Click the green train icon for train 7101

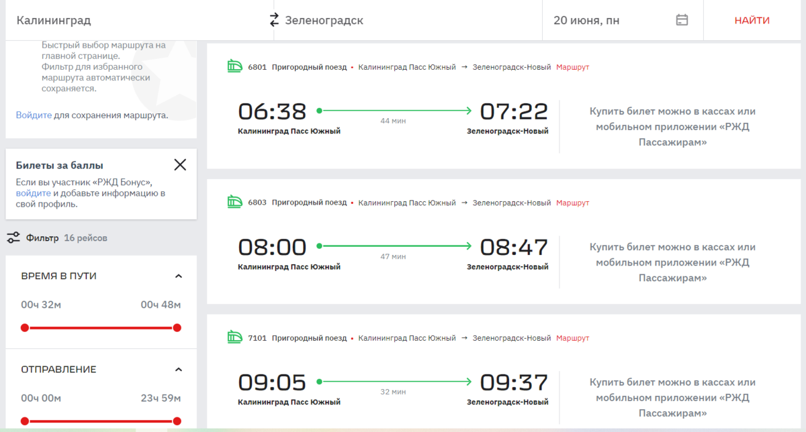pos(235,338)
